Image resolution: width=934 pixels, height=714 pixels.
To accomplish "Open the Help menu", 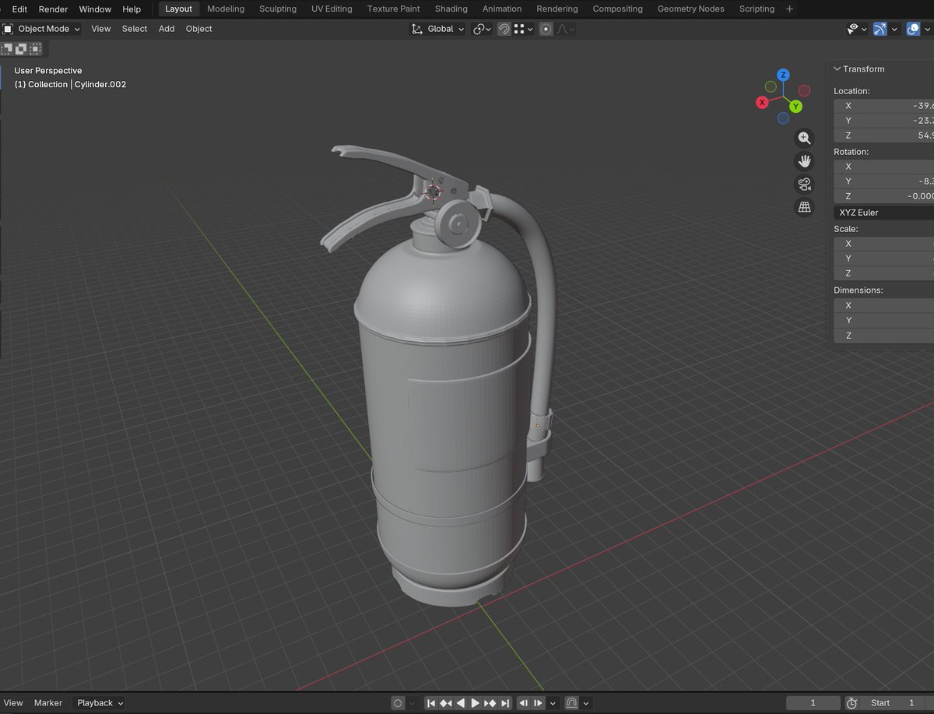I will click(132, 9).
